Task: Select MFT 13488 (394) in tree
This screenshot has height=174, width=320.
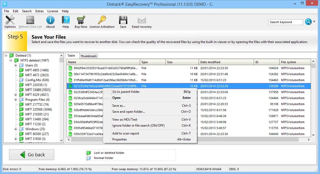Action: [37, 119]
